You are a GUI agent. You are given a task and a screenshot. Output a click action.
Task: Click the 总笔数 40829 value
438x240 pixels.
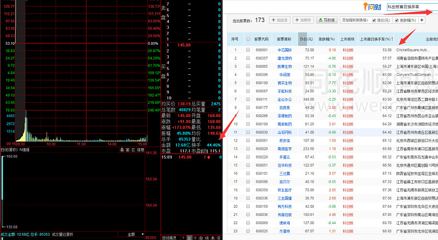point(185,110)
